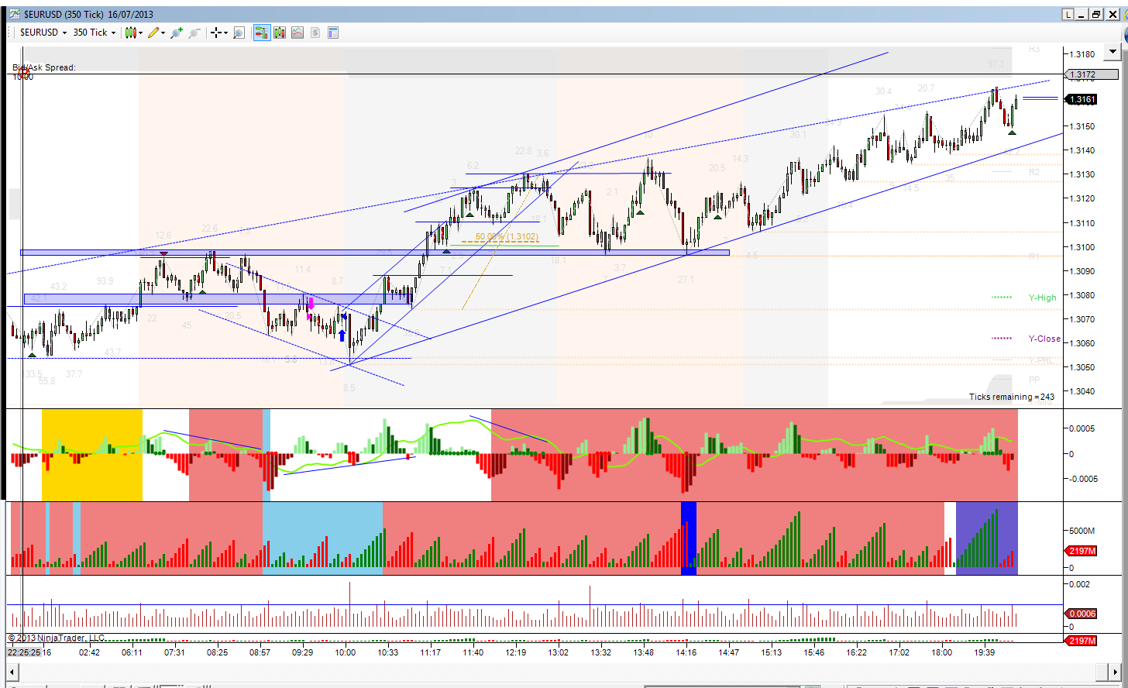Expand the drawing tools dropdown arrow
The width and height of the screenshot is (1128, 688).
(x=163, y=33)
